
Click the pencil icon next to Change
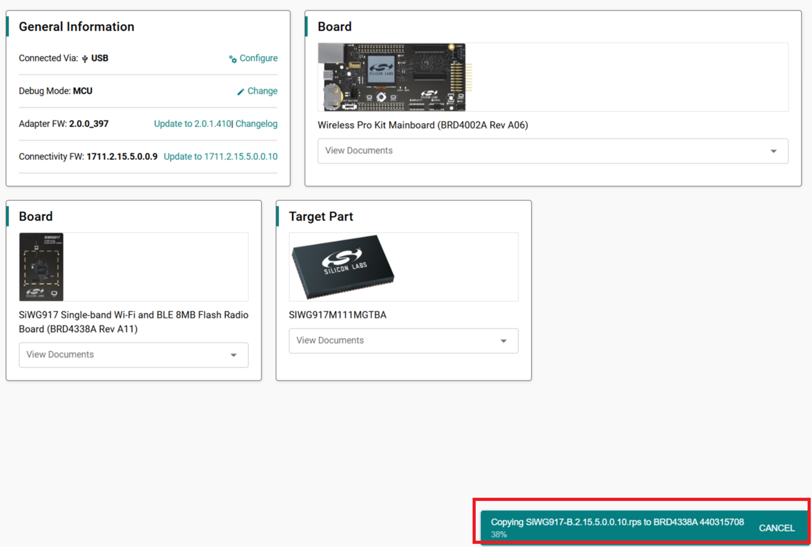[x=241, y=92]
